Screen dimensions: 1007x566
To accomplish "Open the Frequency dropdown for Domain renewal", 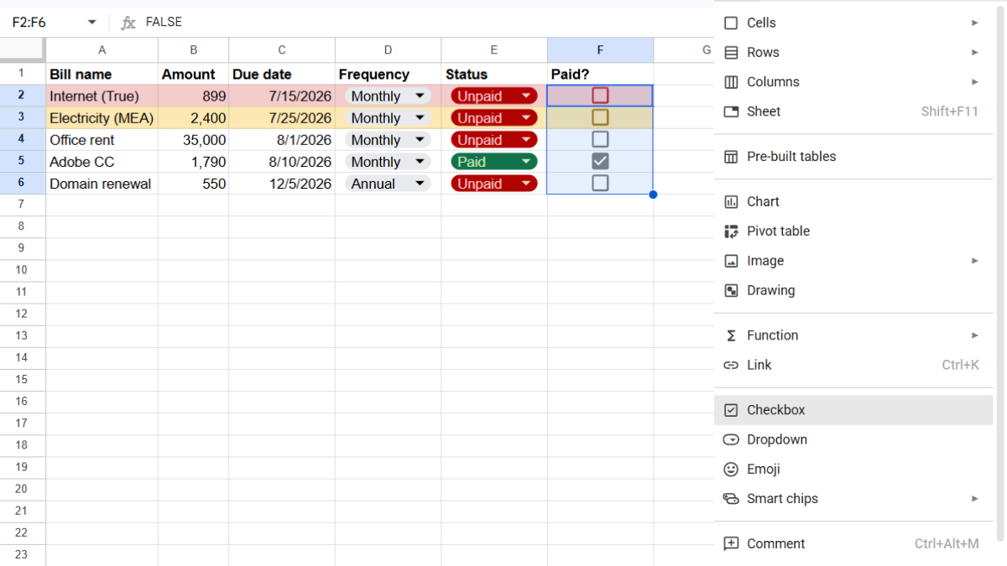I will pyautogui.click(x=420, y=184).
